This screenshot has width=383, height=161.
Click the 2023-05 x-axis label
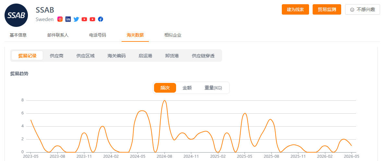(31, 156)
